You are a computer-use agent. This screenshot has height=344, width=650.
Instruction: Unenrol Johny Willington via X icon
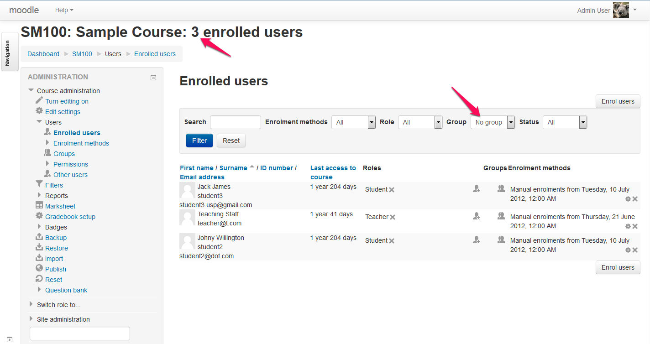(635, 250)
